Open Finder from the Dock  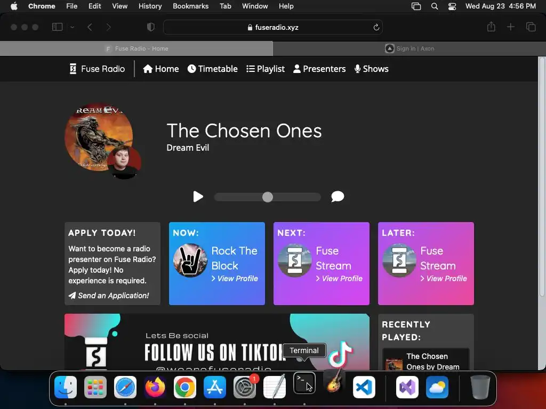(66, 387)
